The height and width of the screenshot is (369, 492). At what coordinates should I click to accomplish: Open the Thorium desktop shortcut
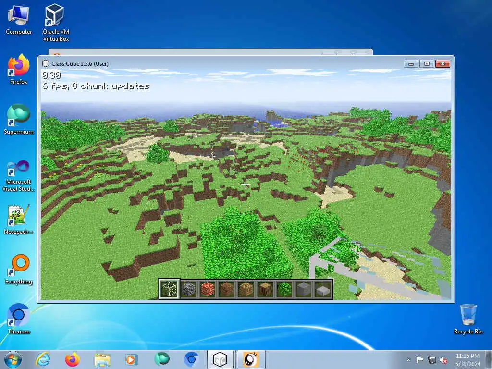tap(19, 319)
